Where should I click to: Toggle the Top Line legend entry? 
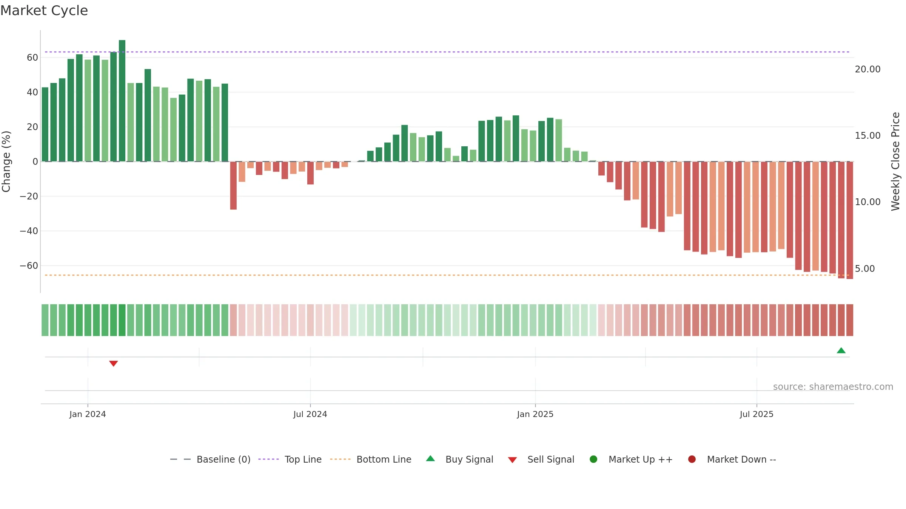pos(290,459)
